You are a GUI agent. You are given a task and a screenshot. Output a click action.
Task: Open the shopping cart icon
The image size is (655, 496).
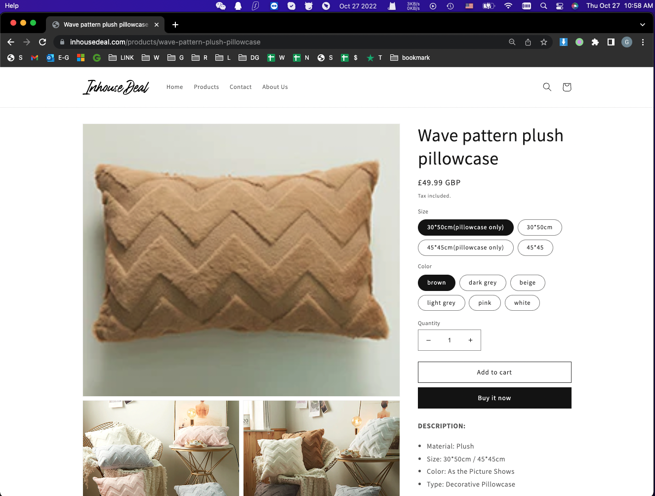coord(567,87)
